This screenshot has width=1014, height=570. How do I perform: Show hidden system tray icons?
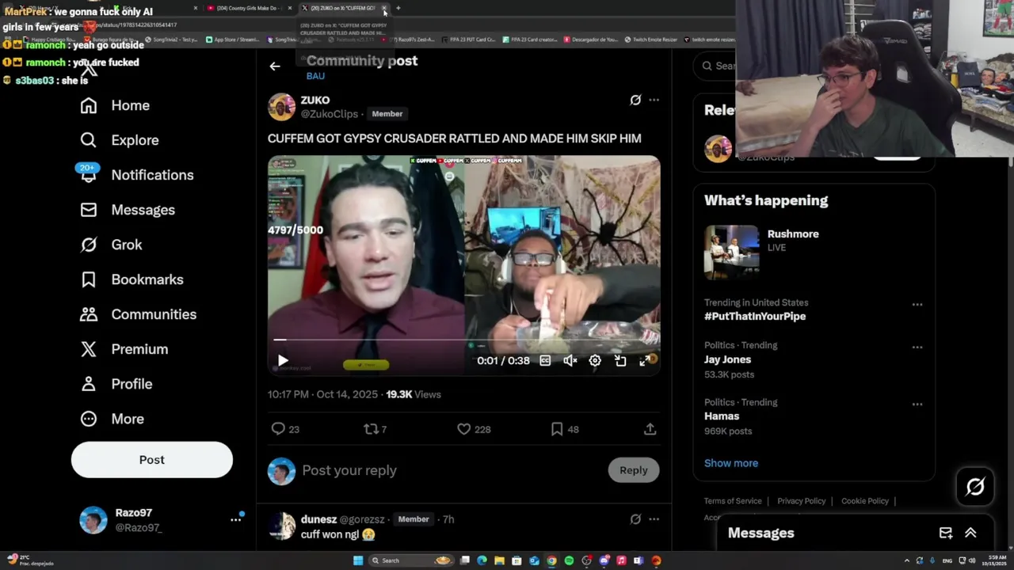click(x=907, y=560)
